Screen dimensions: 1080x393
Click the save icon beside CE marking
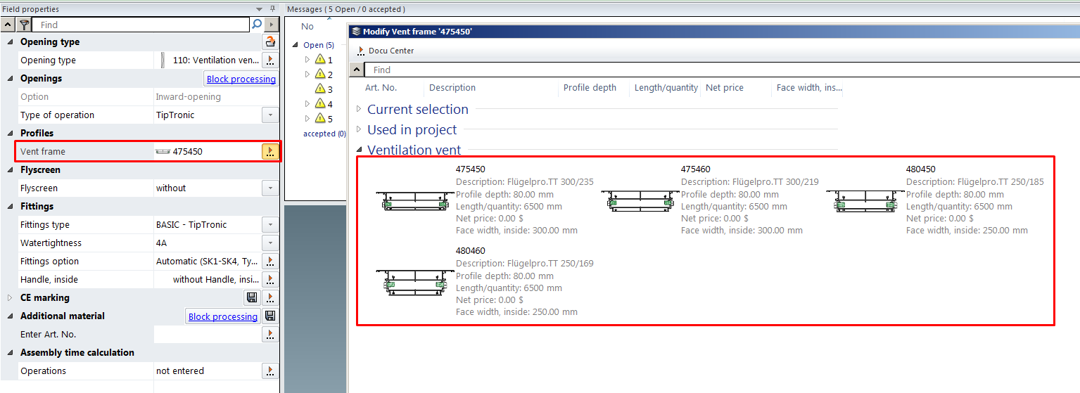(x=252, y=297)
